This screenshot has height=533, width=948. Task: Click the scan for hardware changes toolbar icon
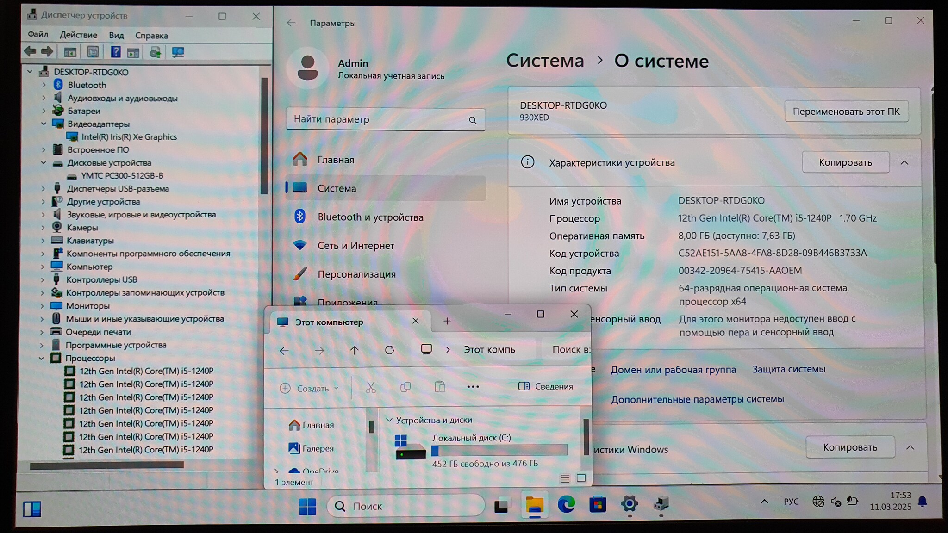click(178, 52)
